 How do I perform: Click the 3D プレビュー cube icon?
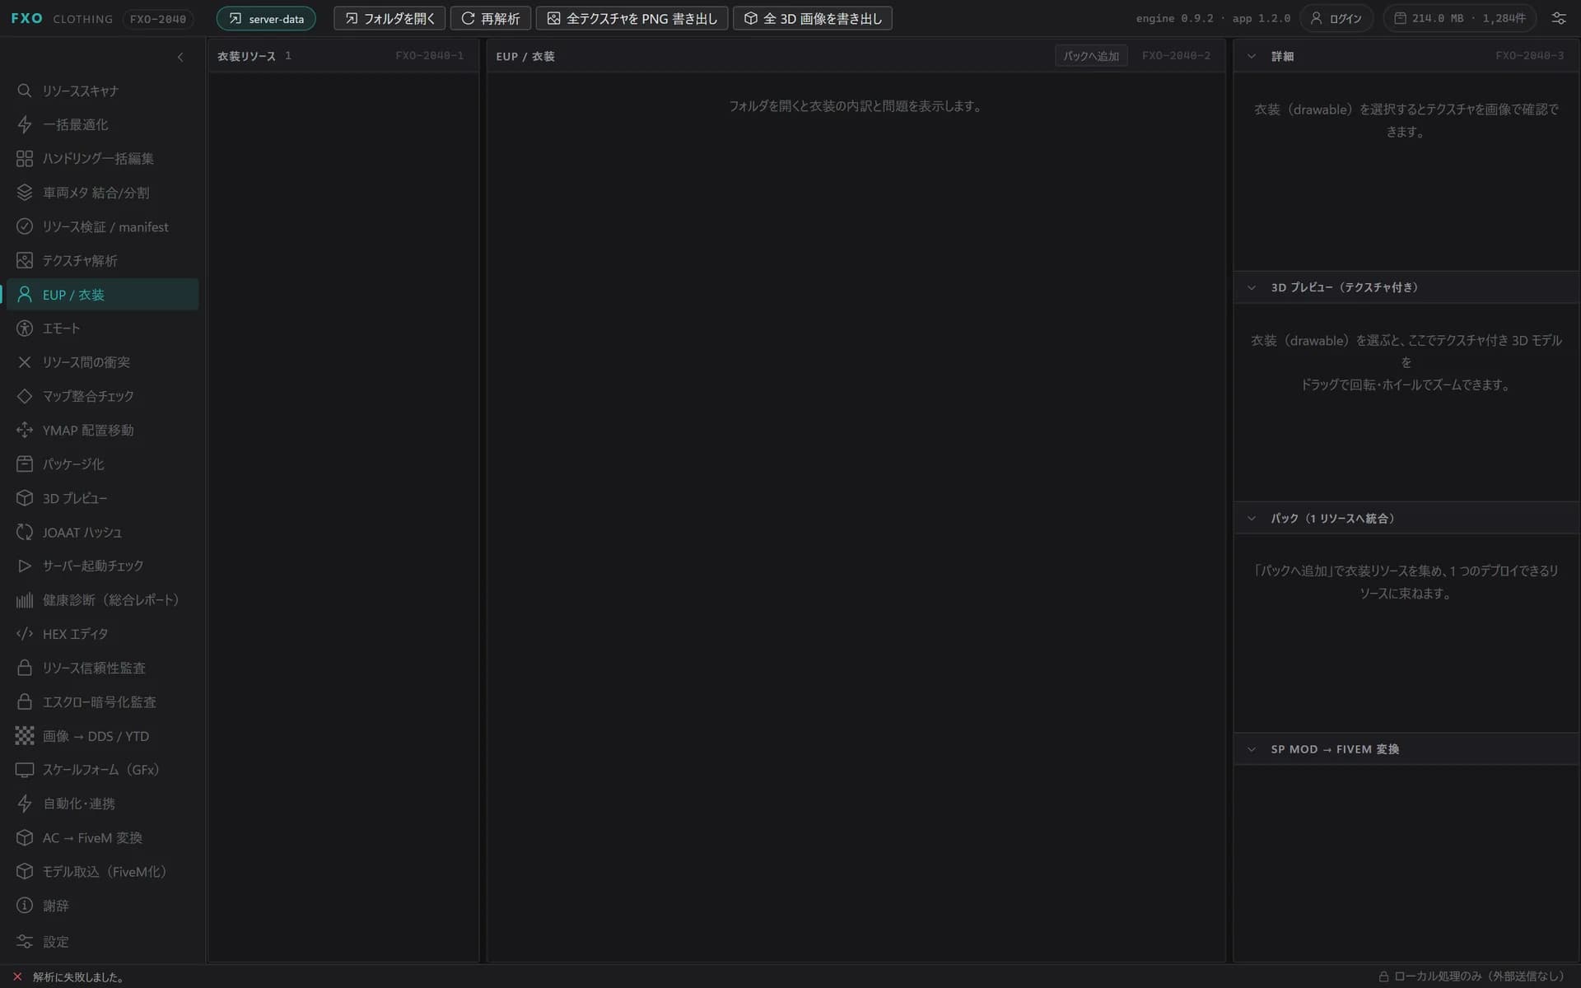pyautogui.click(x=25, y=498)
